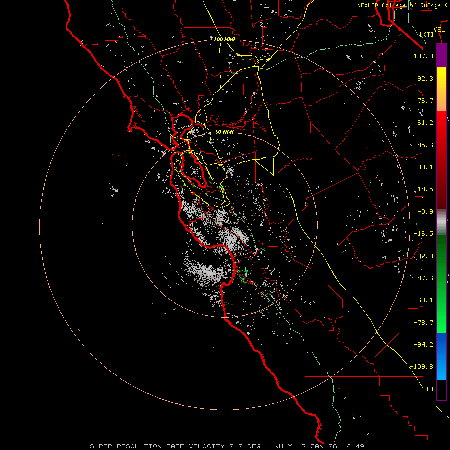Click the -63.1 velocity scale value
450x450 pixels.
pyautogui.click(x=423, y=300)
